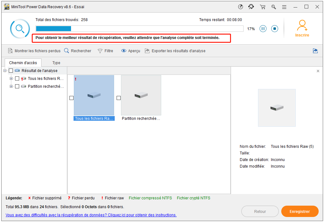Click the Fichier compressé NTFS legend

(x=150, y=198)
